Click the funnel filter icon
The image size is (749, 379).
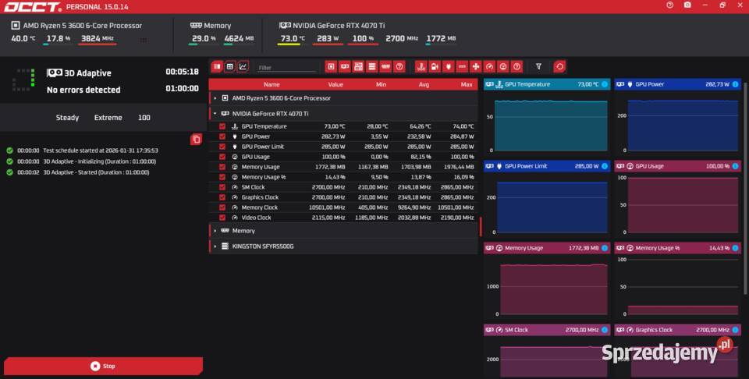pyautogui.click(x=538, y=67)
